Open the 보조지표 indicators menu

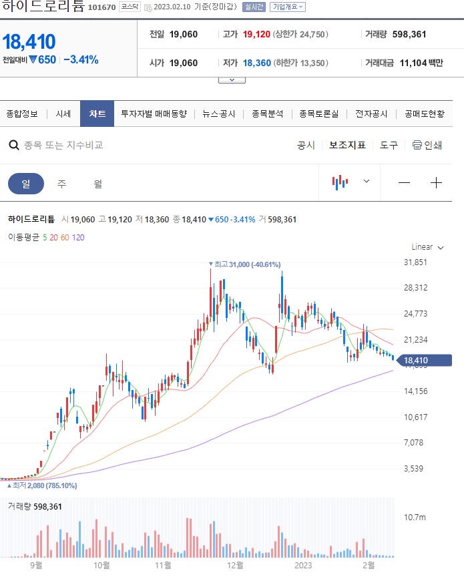coord(347,145)
